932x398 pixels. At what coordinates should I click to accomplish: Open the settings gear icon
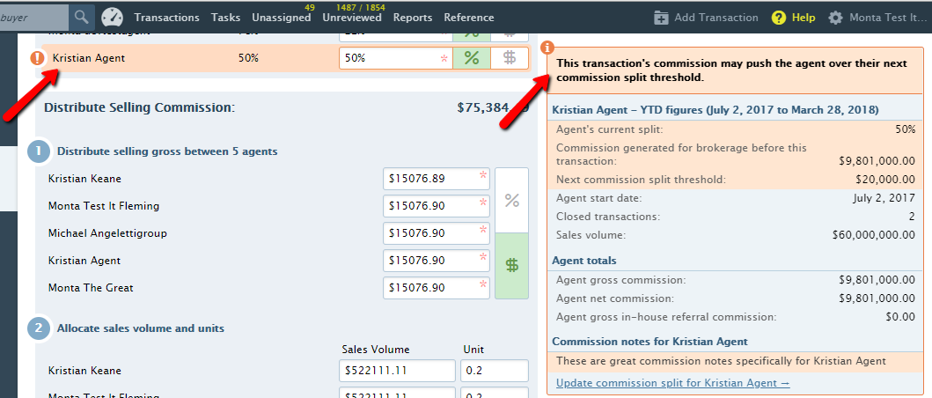point(836,18)
